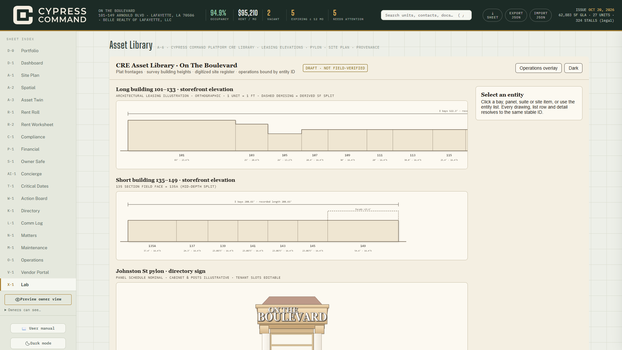
Task: Click Import JSON button
Action: pos(540,15)
